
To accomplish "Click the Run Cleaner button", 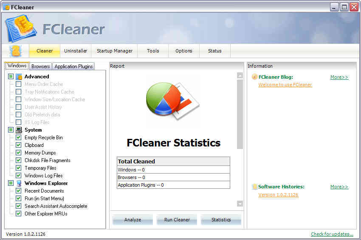I will click(177, 220).
